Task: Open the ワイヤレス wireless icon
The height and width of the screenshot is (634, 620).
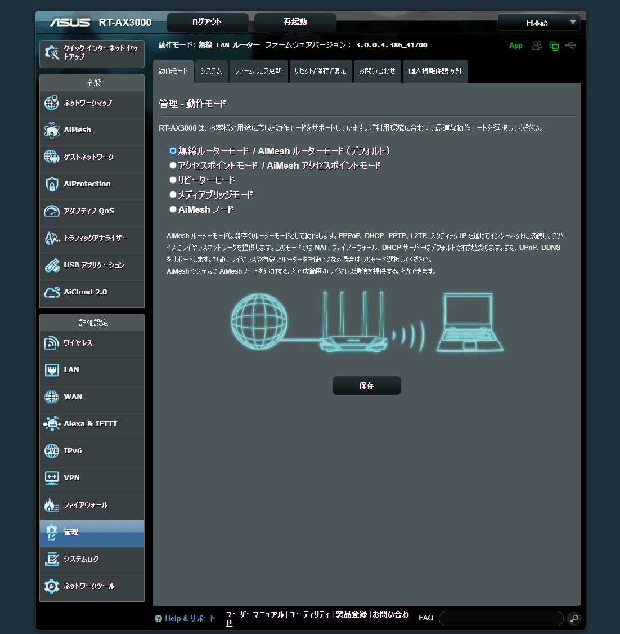Action: click(52, 342)
